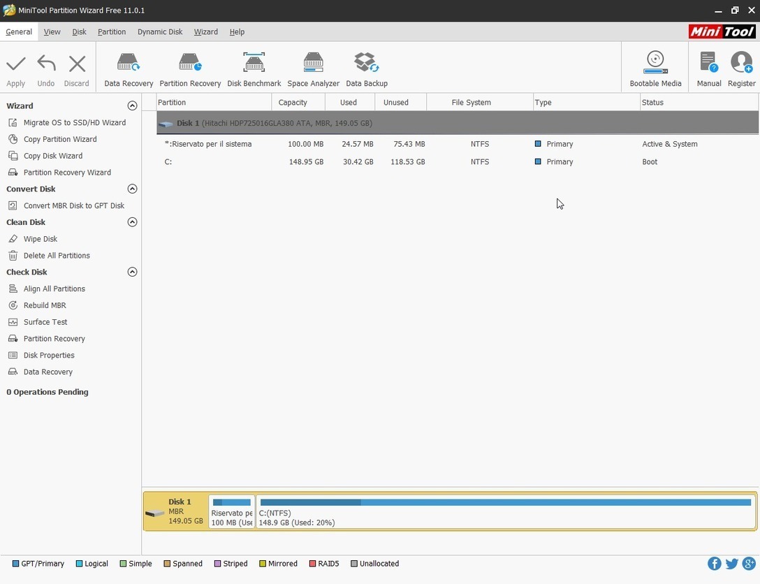The image size is (760, 584).
Task: Open the General menu
Action: 19,31
